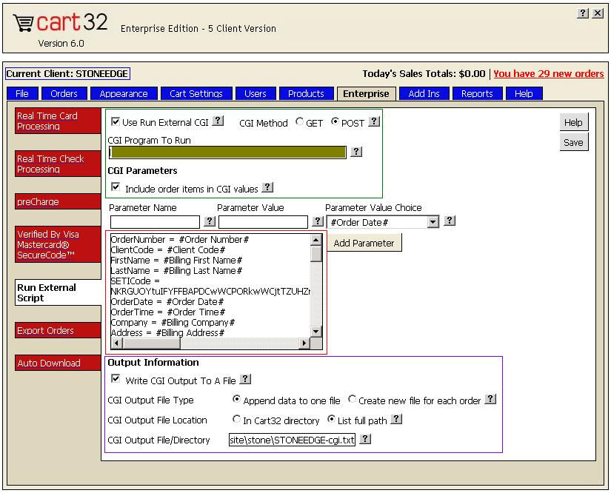Toggle Include order items in CGI values

[x=116, y=187]
